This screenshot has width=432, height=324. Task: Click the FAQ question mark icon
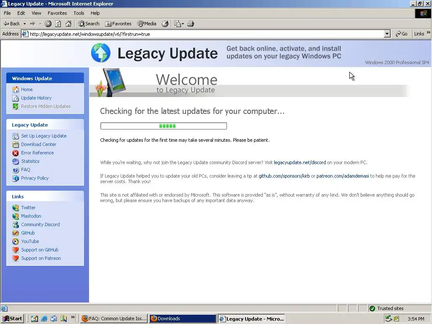coord(16,170)
